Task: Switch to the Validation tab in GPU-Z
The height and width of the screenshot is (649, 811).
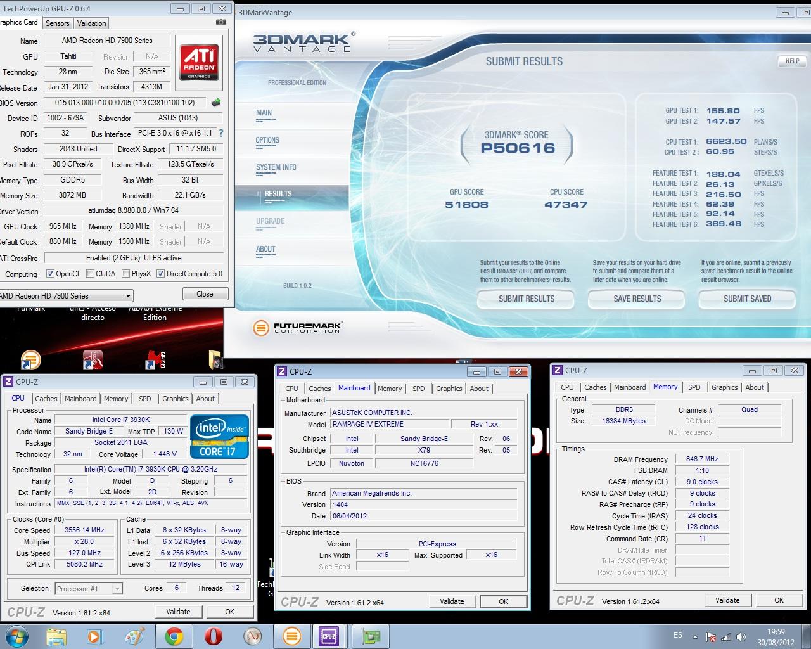Action: point(92,23)
